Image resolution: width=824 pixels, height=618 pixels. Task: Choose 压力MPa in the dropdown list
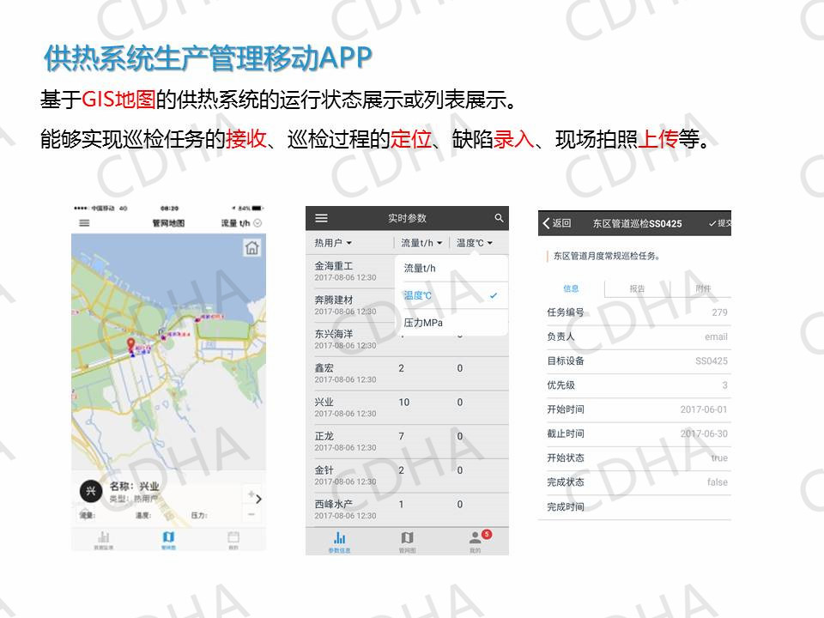point(452,323)
